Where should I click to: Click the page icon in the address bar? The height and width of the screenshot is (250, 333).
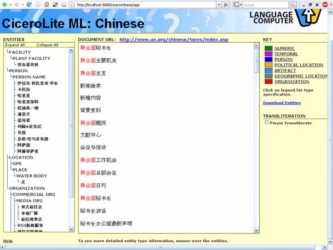[x=73, y=4]
